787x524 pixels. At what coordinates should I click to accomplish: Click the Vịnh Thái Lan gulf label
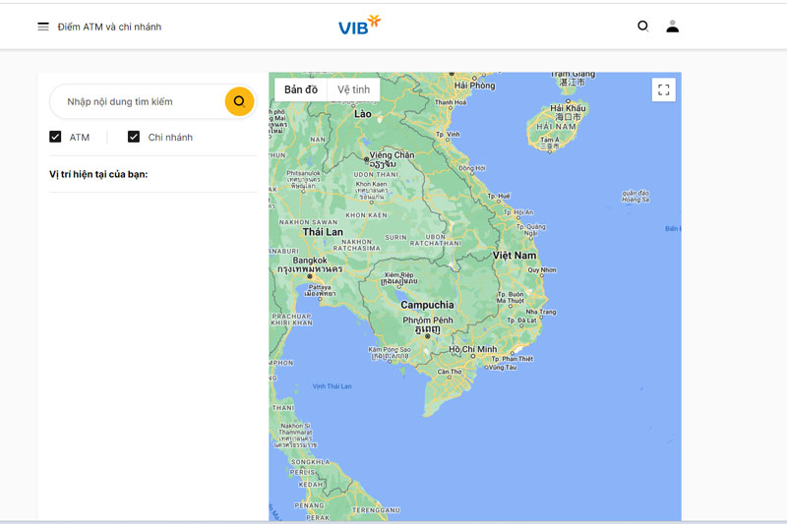tap(332, 386)
